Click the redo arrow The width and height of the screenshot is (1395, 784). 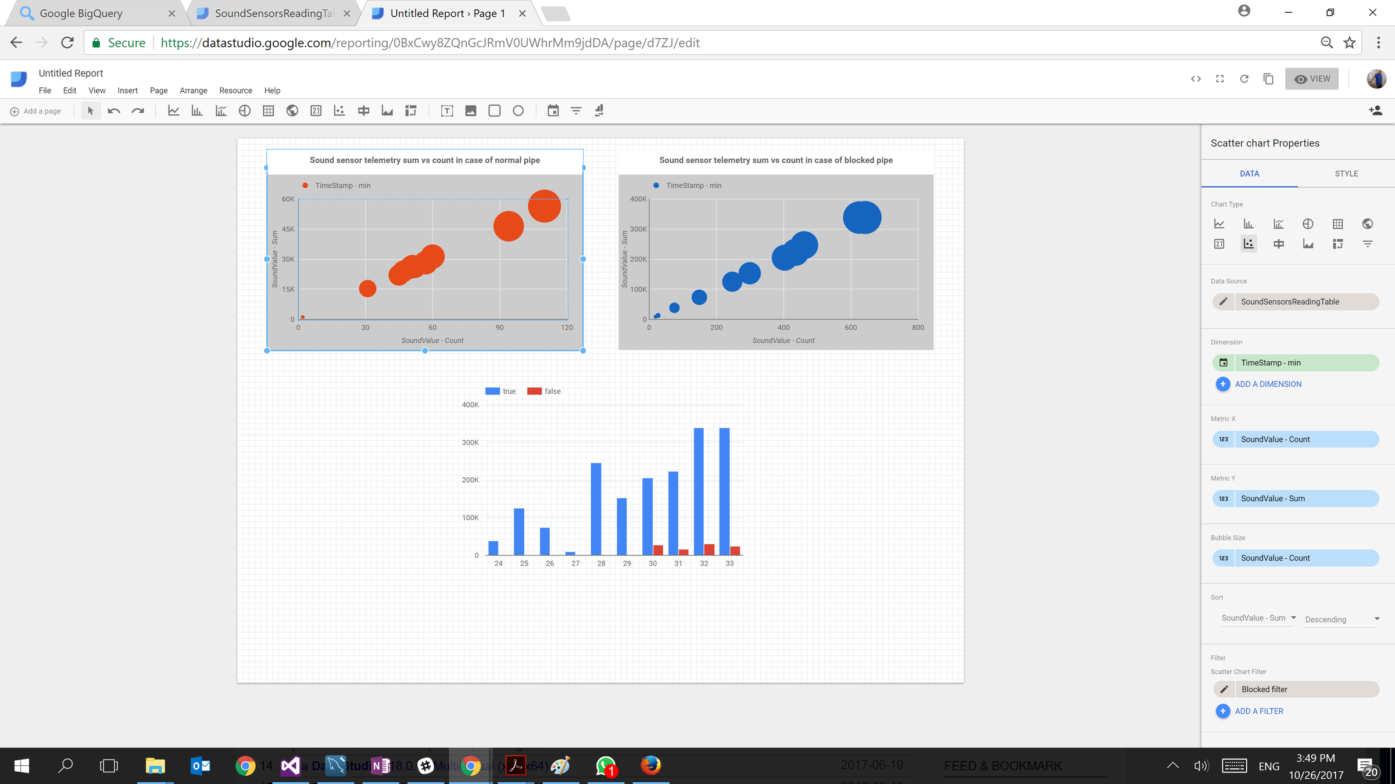(138, 111)
